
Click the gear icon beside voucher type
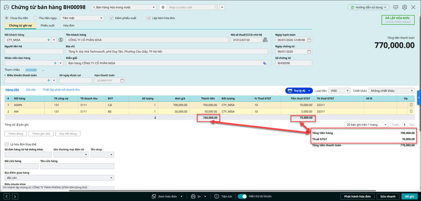(163, 7)
